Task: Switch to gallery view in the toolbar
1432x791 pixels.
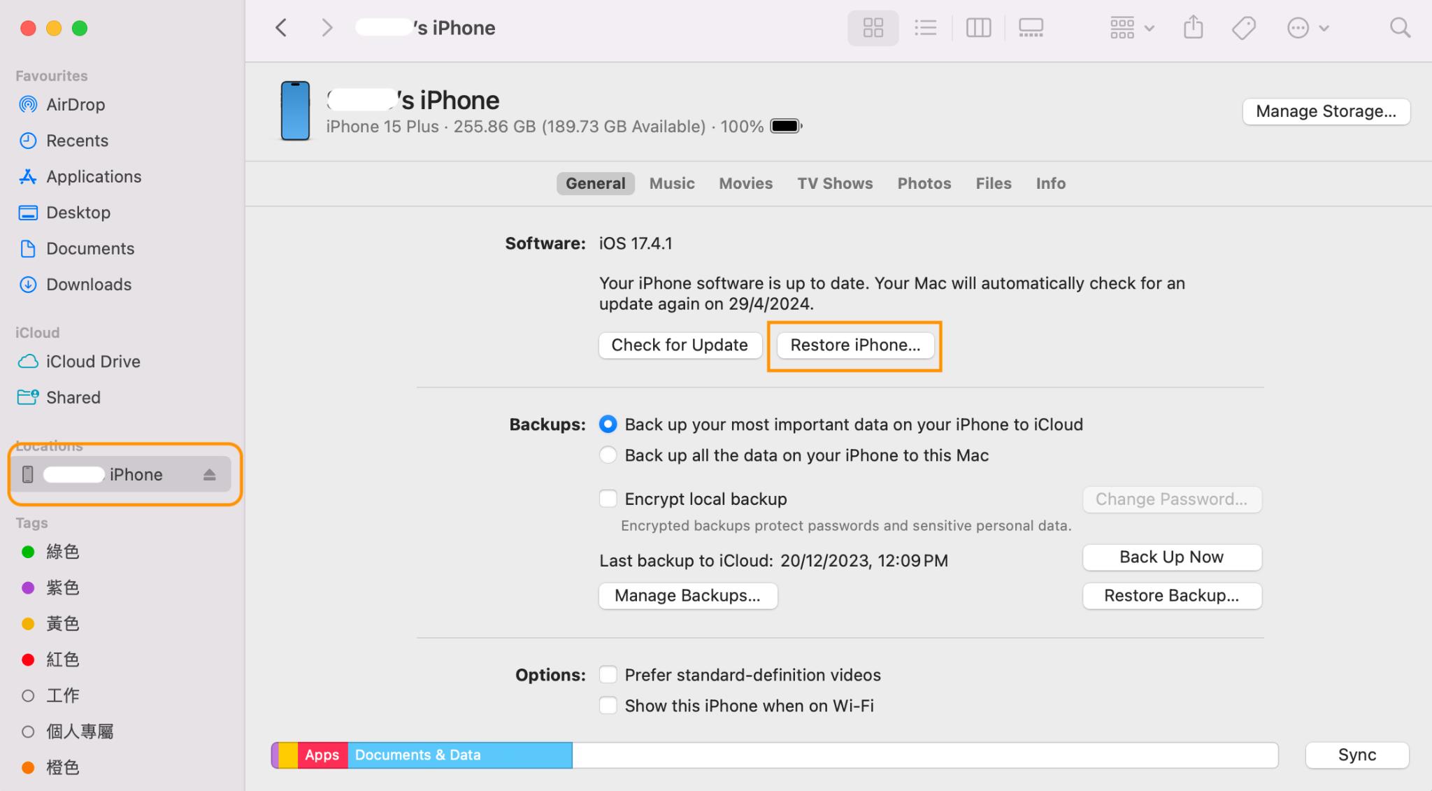Action: [1031, 28]
